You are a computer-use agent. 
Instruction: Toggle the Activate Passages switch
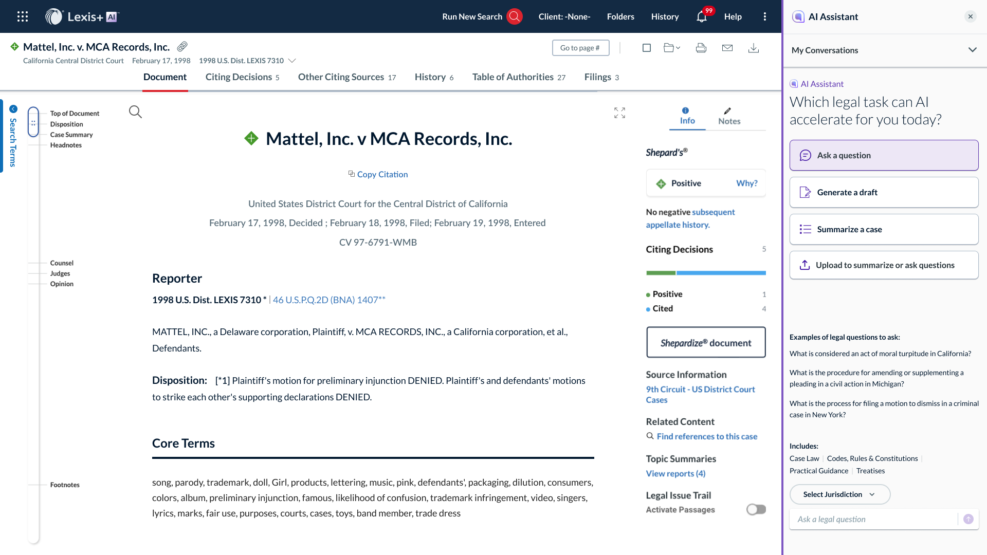coord(756,509)
